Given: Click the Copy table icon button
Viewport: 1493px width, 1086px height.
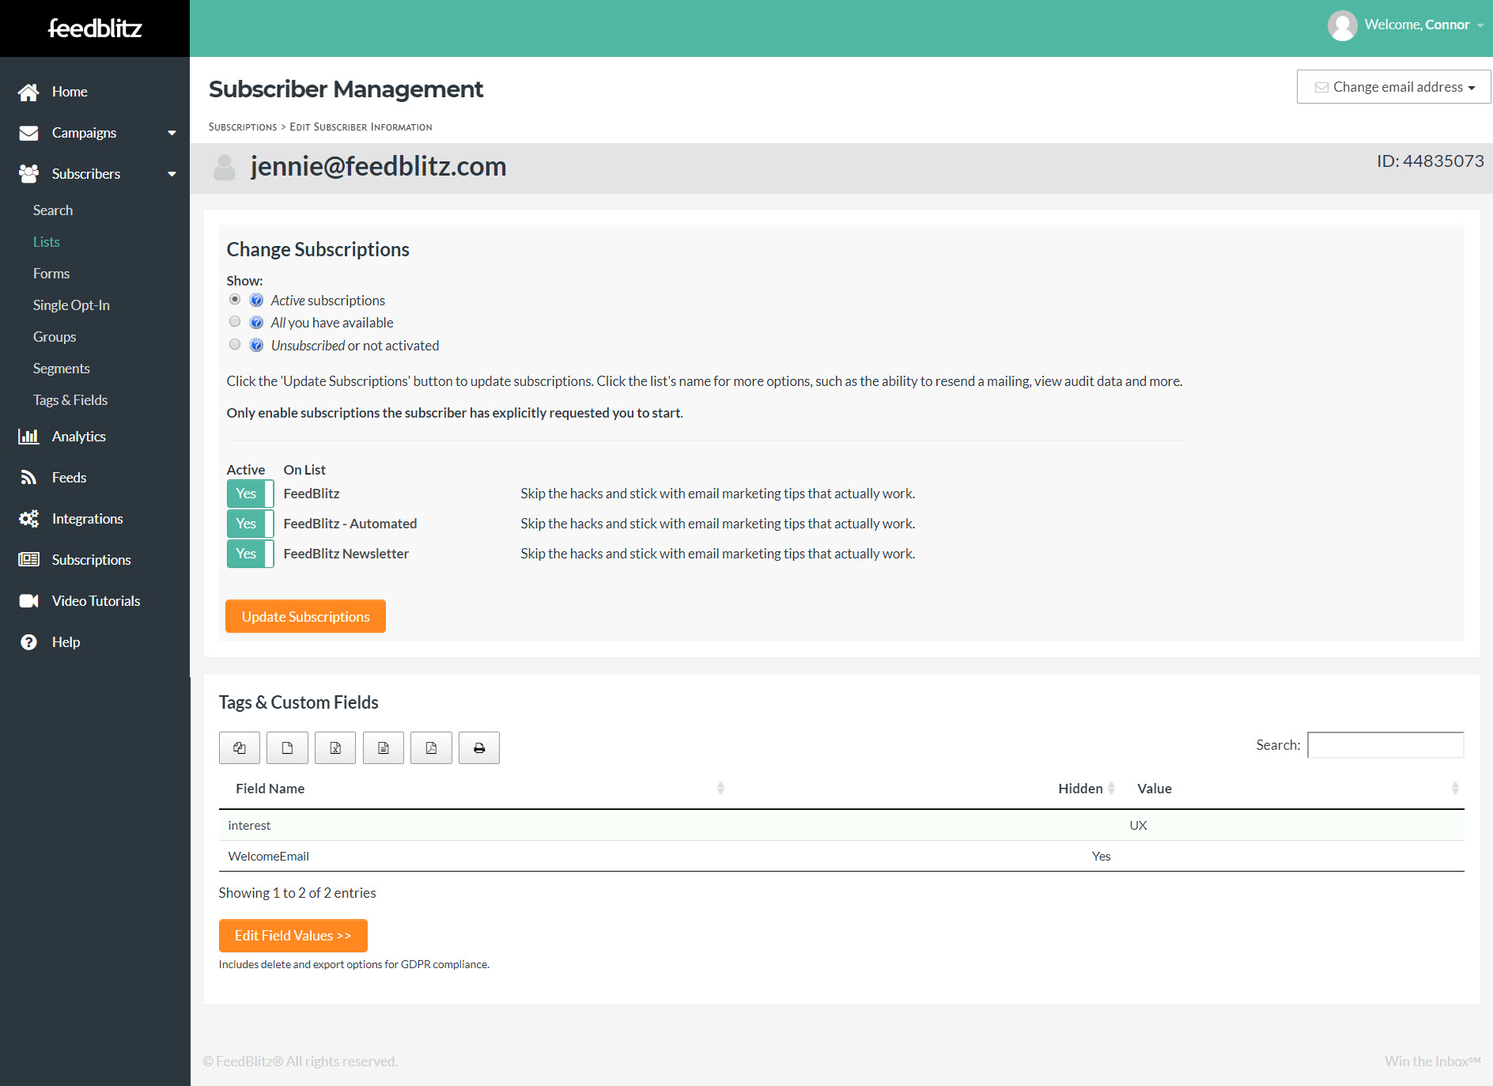Looking at the screenshot, I should click(240, 747).
